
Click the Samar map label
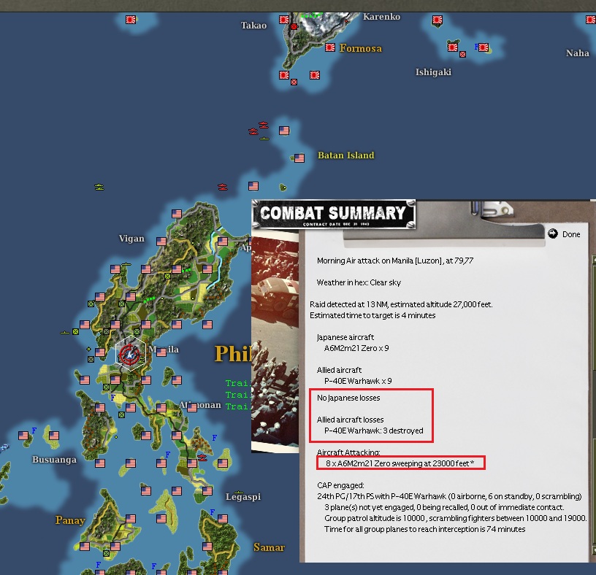269,547
